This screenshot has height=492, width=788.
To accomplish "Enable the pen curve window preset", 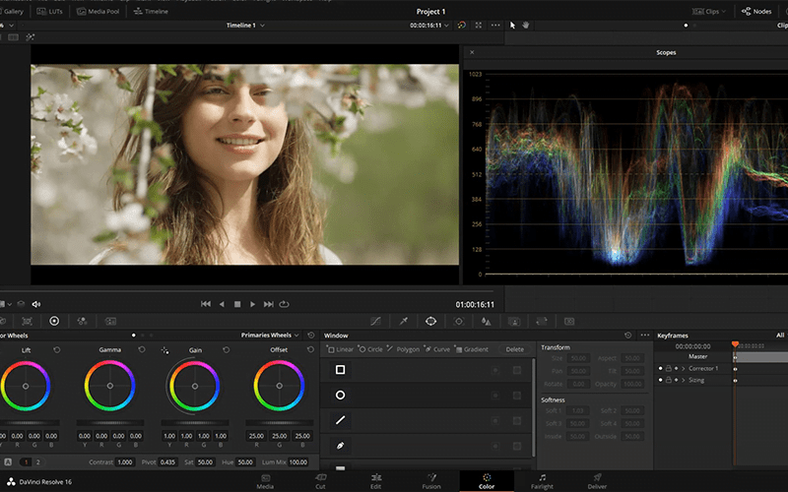I will tap(340, 446).
